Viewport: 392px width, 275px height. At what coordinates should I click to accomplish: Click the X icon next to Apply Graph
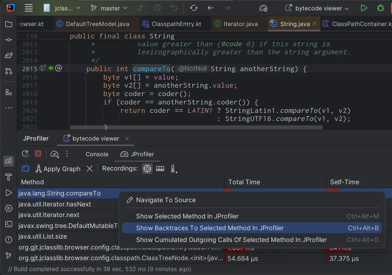(90, 169)
